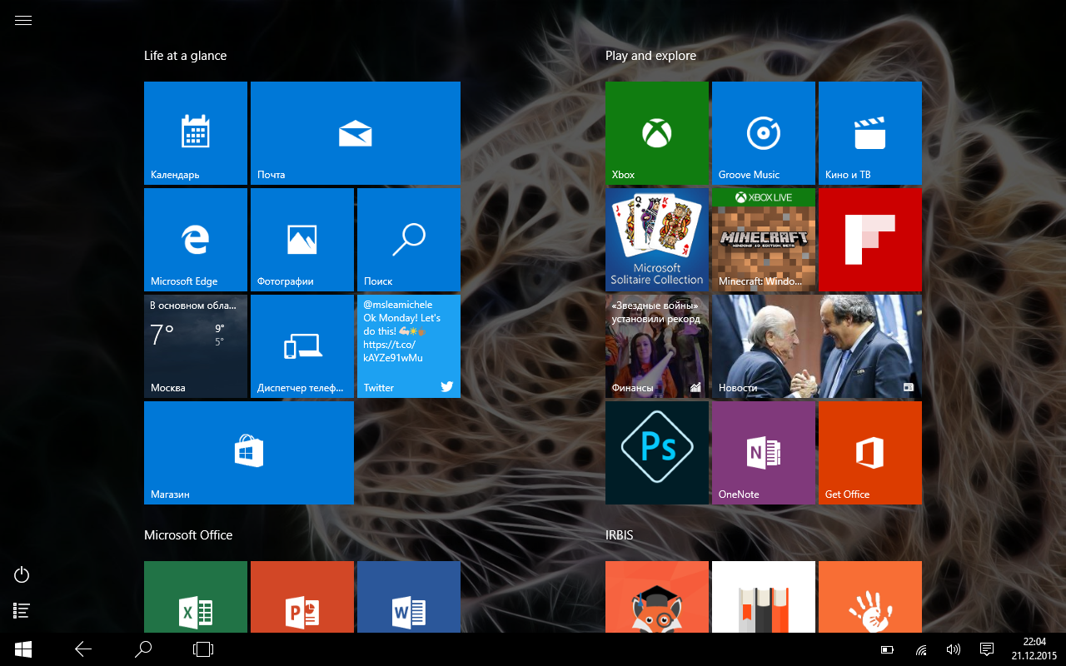
Task: Launch the Photoshop Express tile
Action: click(x=657, y=452)
